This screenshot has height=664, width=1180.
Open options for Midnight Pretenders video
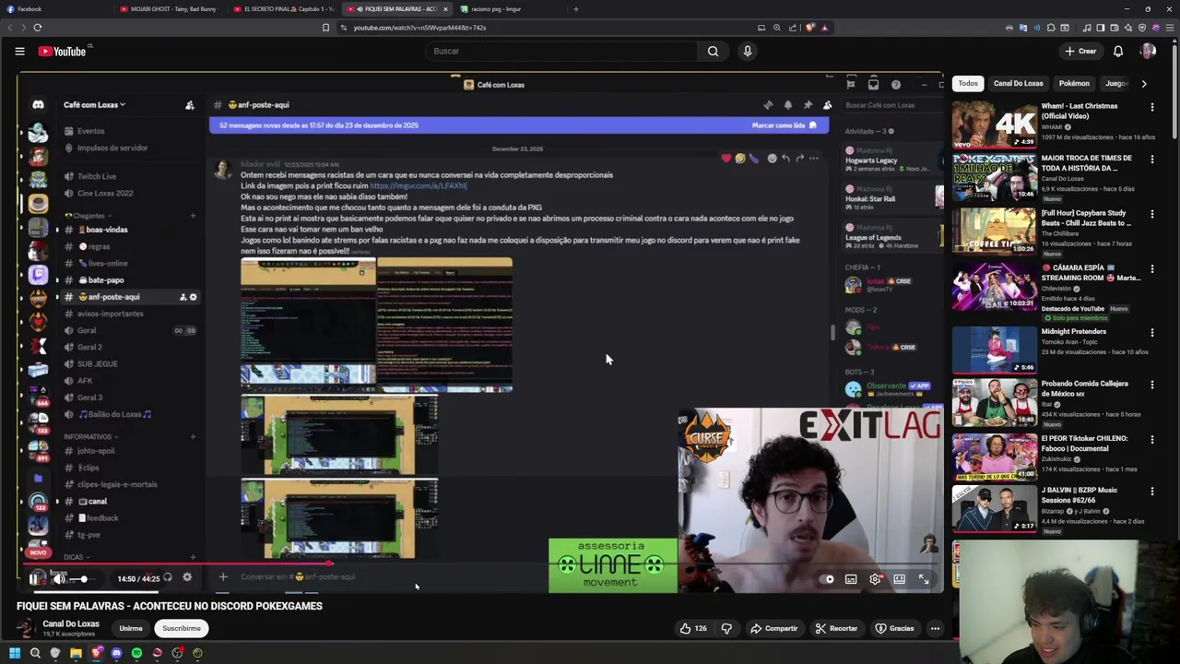tap(1151, 333)
